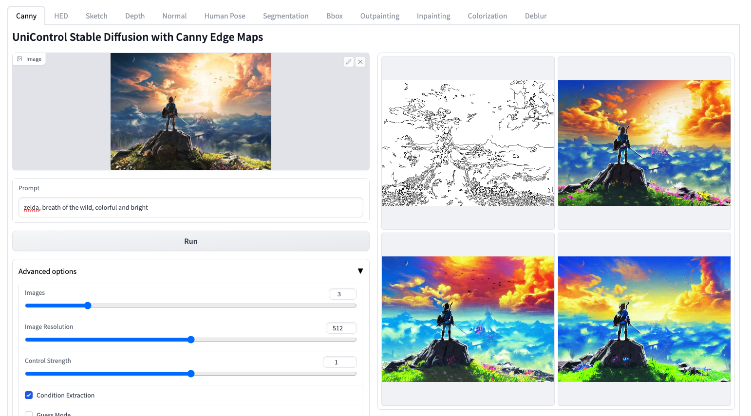Enable the Guess Mode checkbox
751x416 pixels.
click(x=29, y=414)
